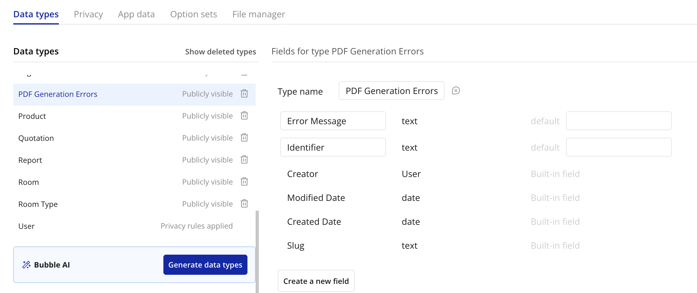This screenshot has height=293, width=697.
Task: Open the File manager tab
Action: 258,14
